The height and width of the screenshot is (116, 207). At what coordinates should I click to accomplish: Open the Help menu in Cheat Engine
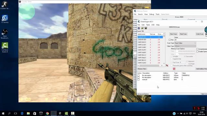coord(158,25)
